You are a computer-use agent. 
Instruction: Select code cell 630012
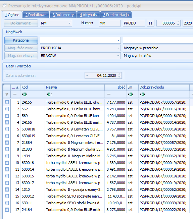point(33,196)
